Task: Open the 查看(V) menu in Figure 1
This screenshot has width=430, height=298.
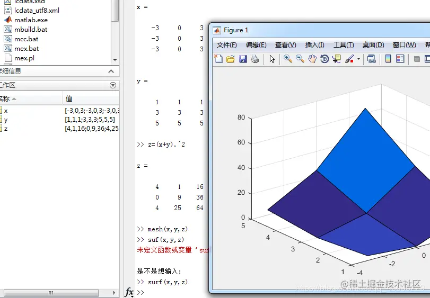Action: pos(285,45)
